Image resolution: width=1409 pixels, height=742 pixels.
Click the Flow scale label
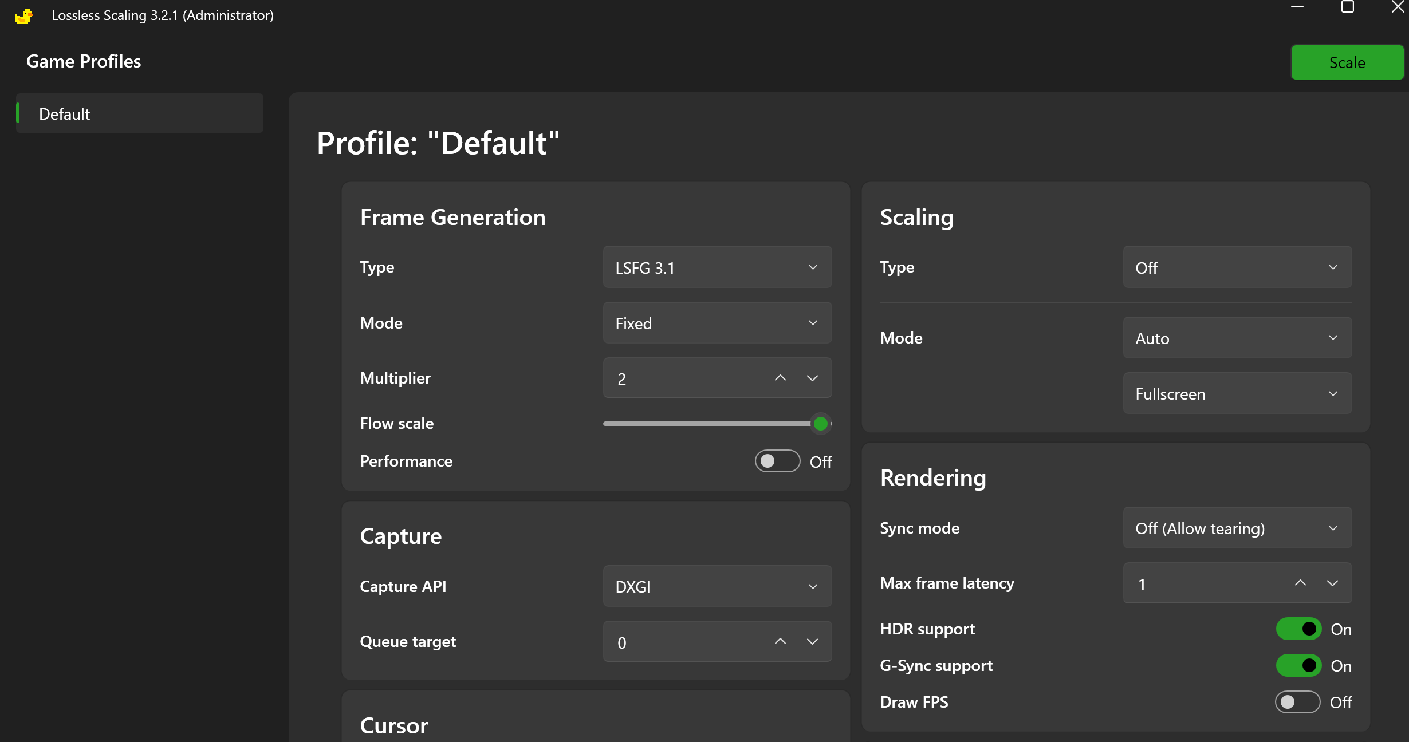tap(397, 423)
